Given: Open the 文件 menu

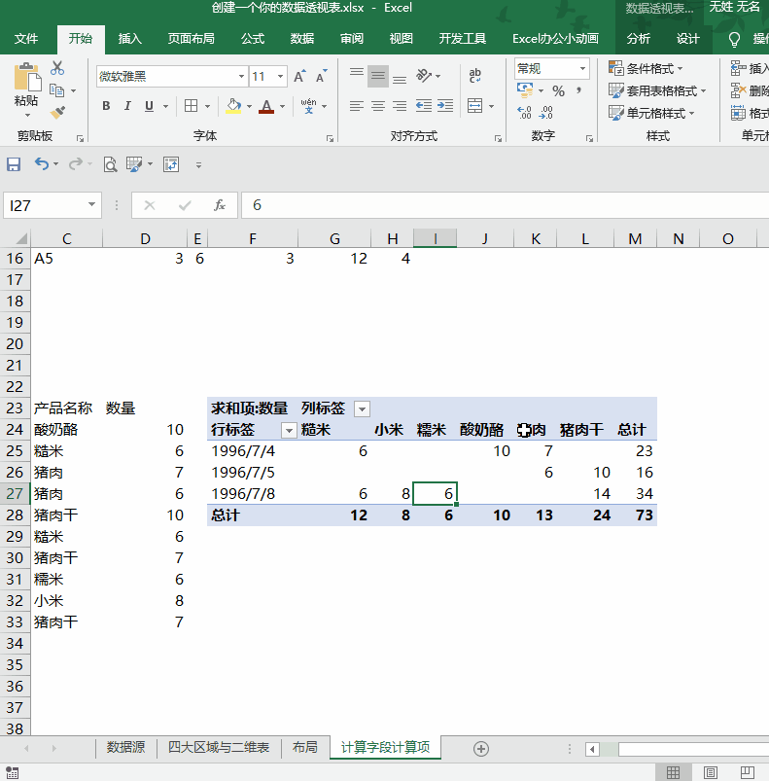Looking at the screenshot, I should (26, 39).
